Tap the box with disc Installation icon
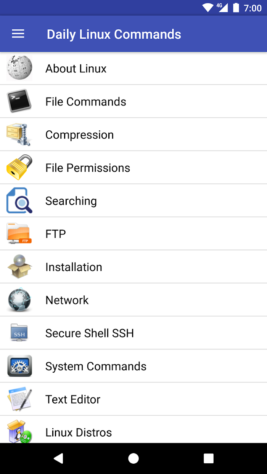 pos(19,267)
